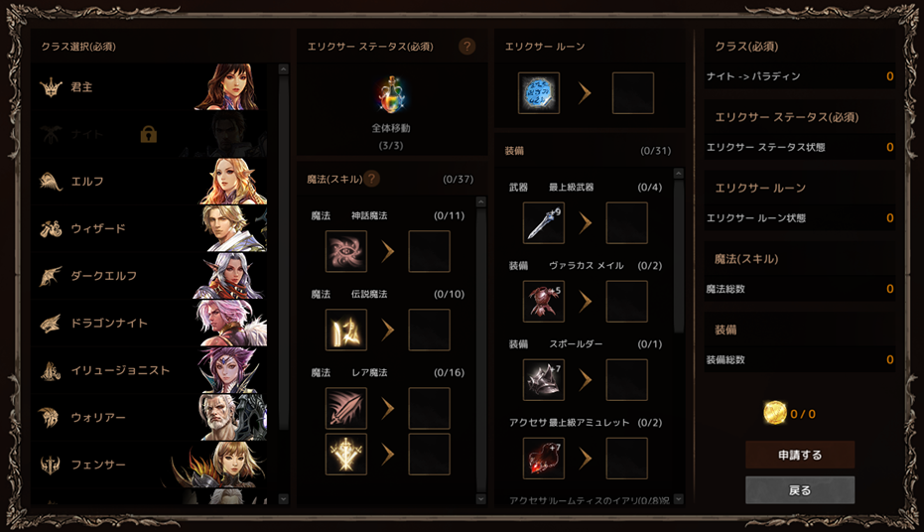The width and height of the screenshot is (924, 532).
Task: Click the rare magic feather skill icon
Action: click(346, 408)
